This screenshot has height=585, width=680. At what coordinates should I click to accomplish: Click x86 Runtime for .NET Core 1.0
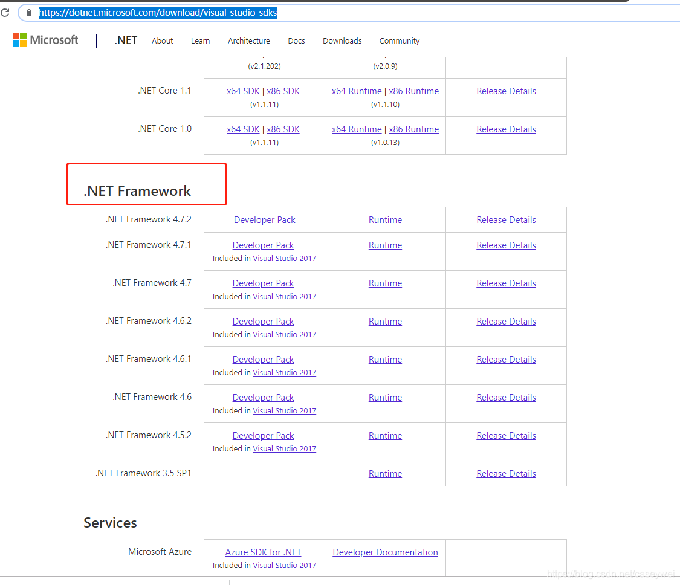point(413,129)
